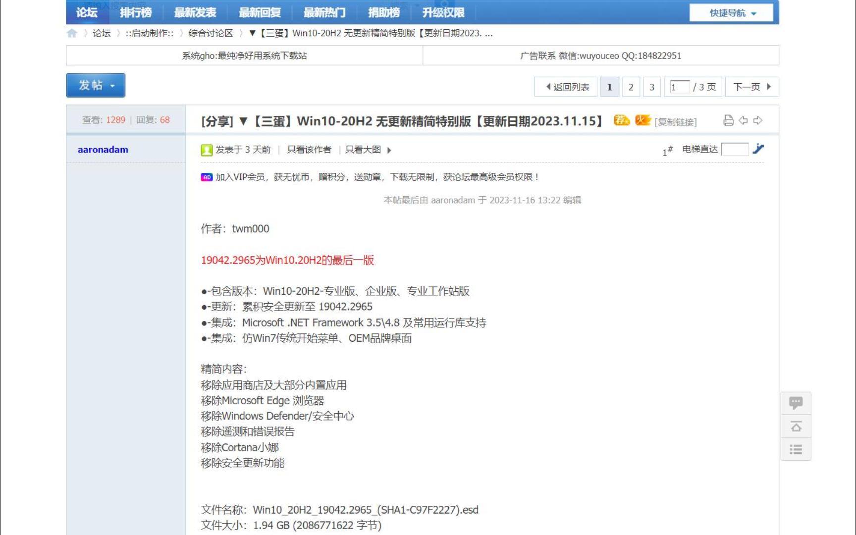Click the [复制链接] link
Viewport: 856px width, 535px height.
point(676,122)
